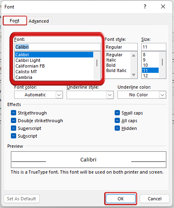Click the Font style list up arrow

click(x=134, y=55)
